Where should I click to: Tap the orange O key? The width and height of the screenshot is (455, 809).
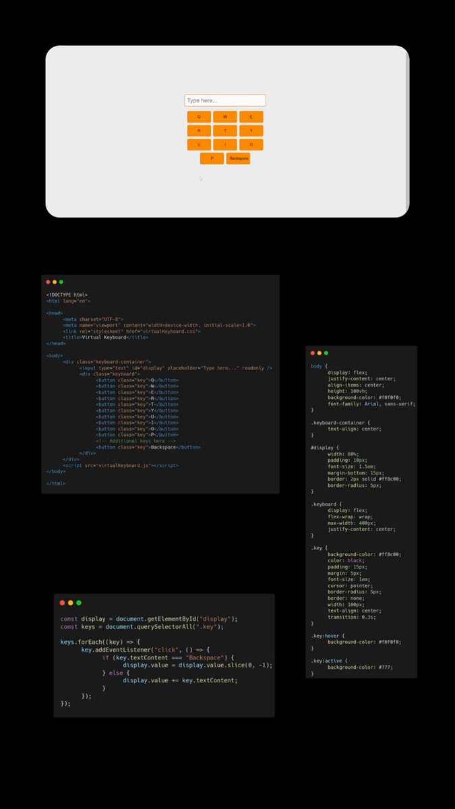click(x=251, y=145)
